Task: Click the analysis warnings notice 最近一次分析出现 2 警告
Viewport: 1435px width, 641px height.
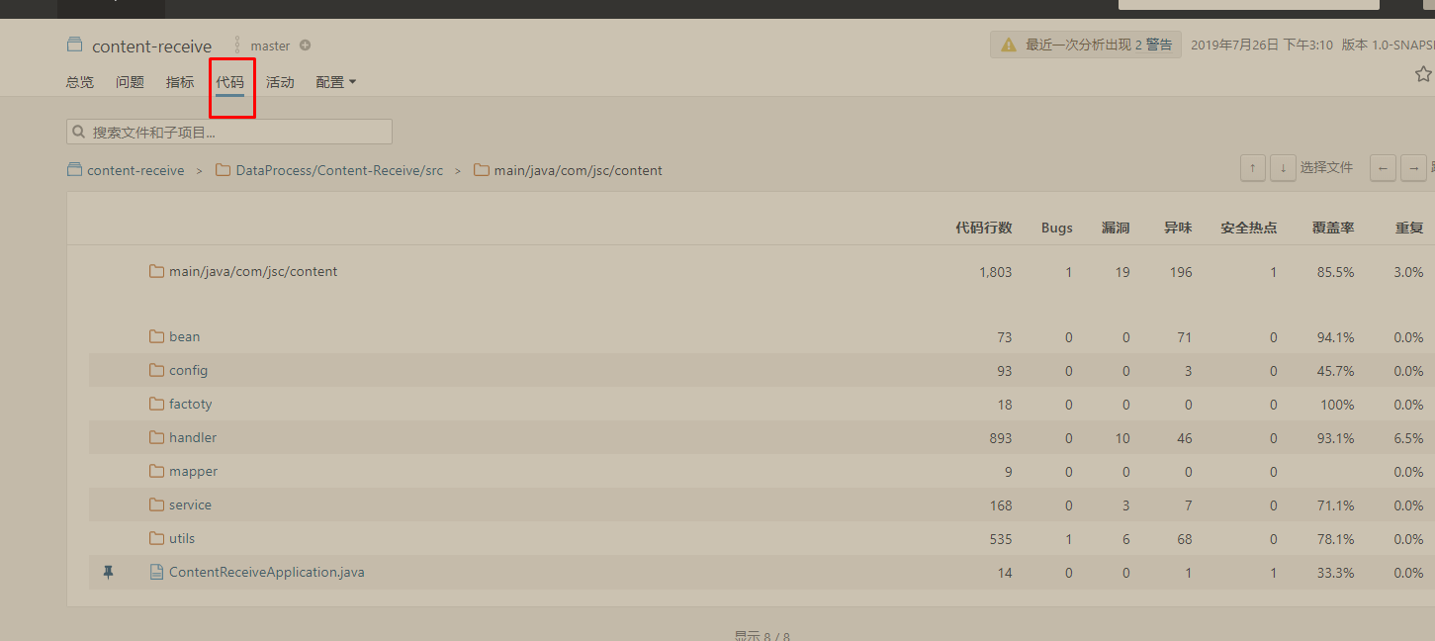Action: (1086, 45)
